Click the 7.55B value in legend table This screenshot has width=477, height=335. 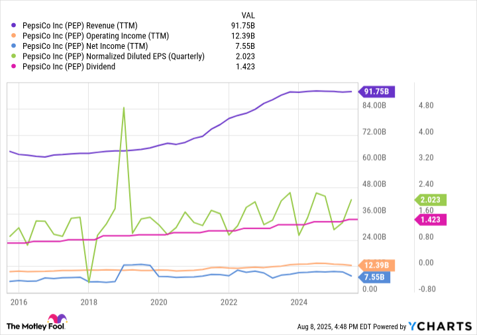[x=245, y=46]
